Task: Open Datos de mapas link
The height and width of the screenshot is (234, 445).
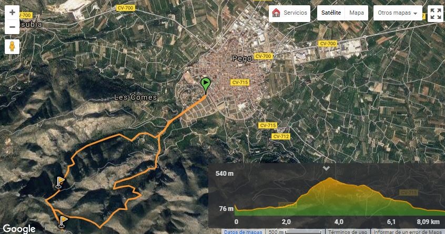Action: 243,232
